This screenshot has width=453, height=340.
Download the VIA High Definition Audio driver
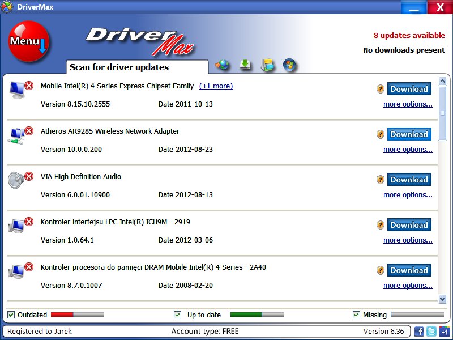[409, 180]
